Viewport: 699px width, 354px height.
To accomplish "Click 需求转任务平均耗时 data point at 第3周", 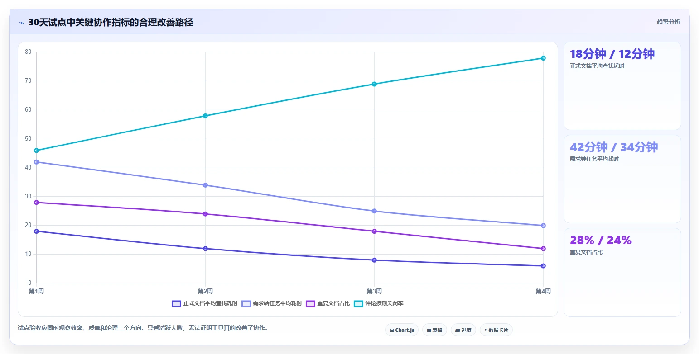I will pos(374,211).
